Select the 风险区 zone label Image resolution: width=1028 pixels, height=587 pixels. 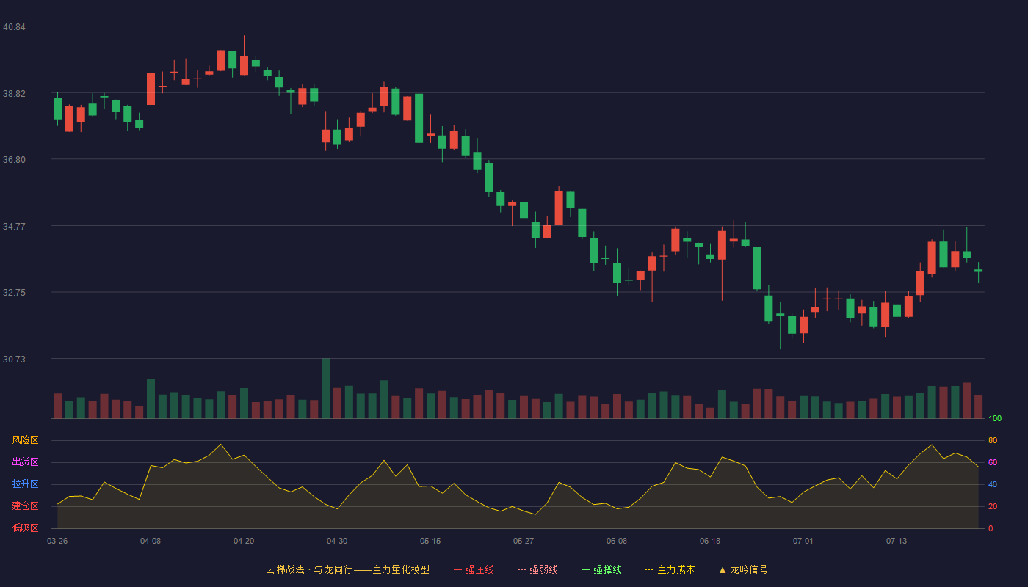[25, 440]
